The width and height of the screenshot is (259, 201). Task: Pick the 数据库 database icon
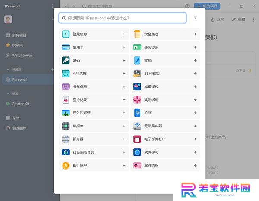click(66, 126)
